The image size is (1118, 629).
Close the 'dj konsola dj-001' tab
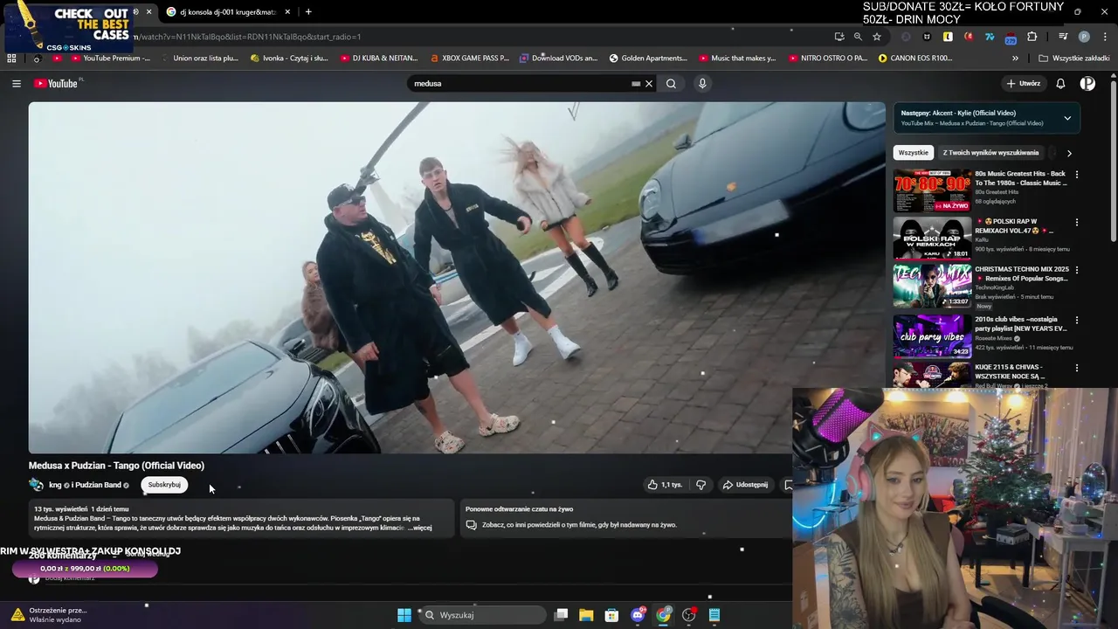click(x=287, y=12)
